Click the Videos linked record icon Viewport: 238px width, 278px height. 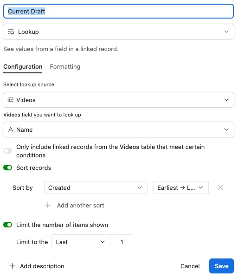tap(11, 100)
